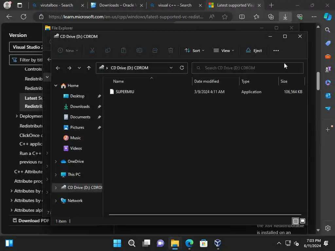
Task: Select the Latest supported Visual browser tab
Action: (235, 5)
